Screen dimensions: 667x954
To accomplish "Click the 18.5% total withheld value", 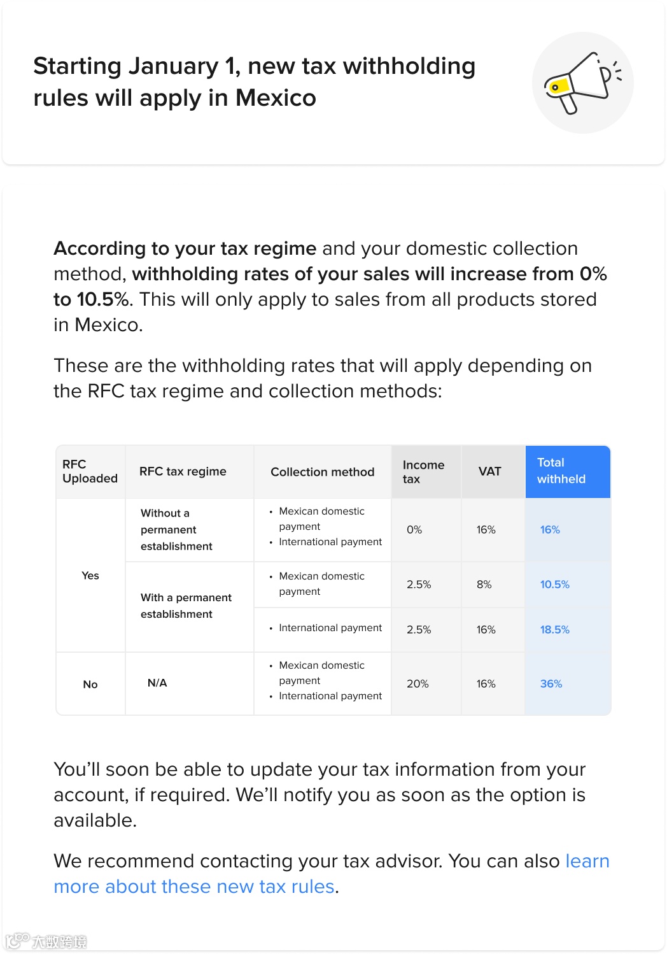I will point(554,630).
